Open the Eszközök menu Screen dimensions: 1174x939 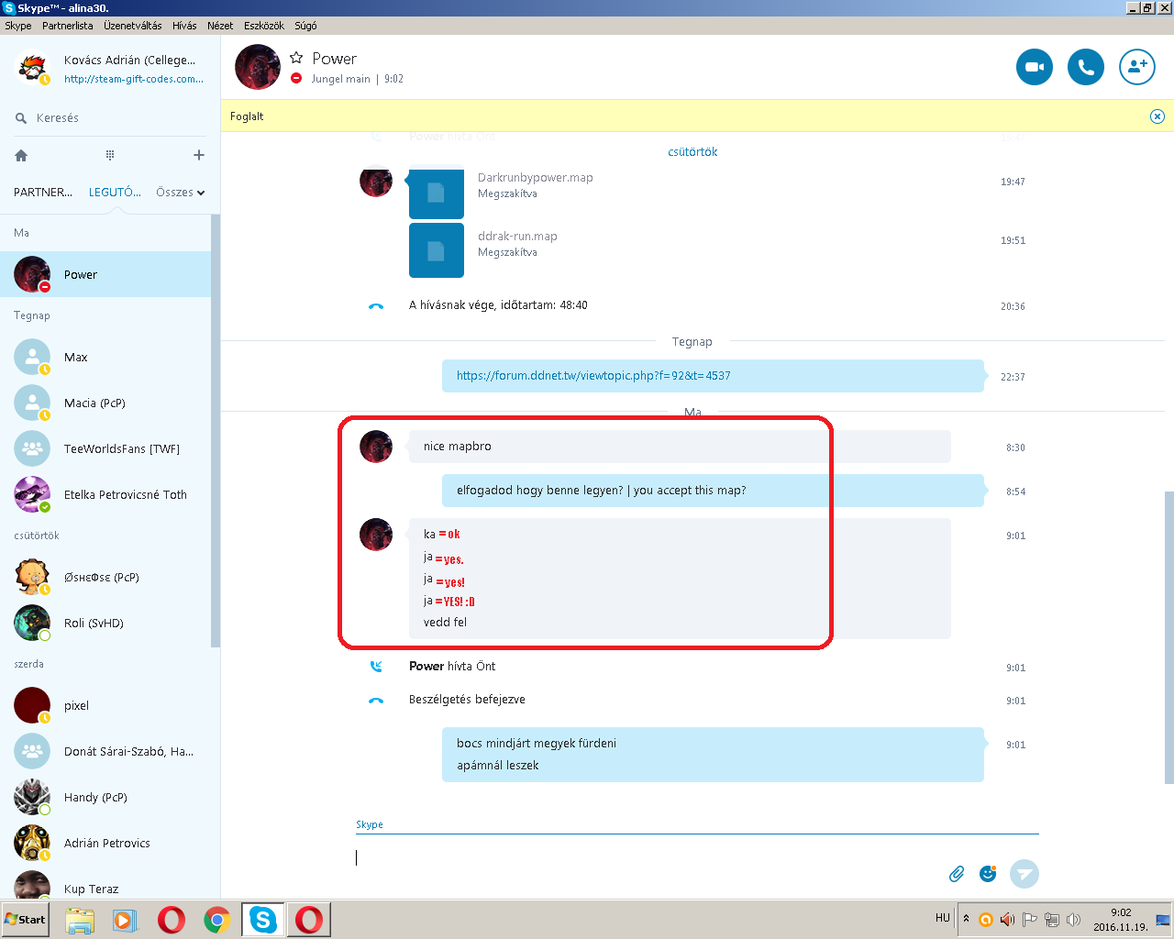[x=263, y=26]
